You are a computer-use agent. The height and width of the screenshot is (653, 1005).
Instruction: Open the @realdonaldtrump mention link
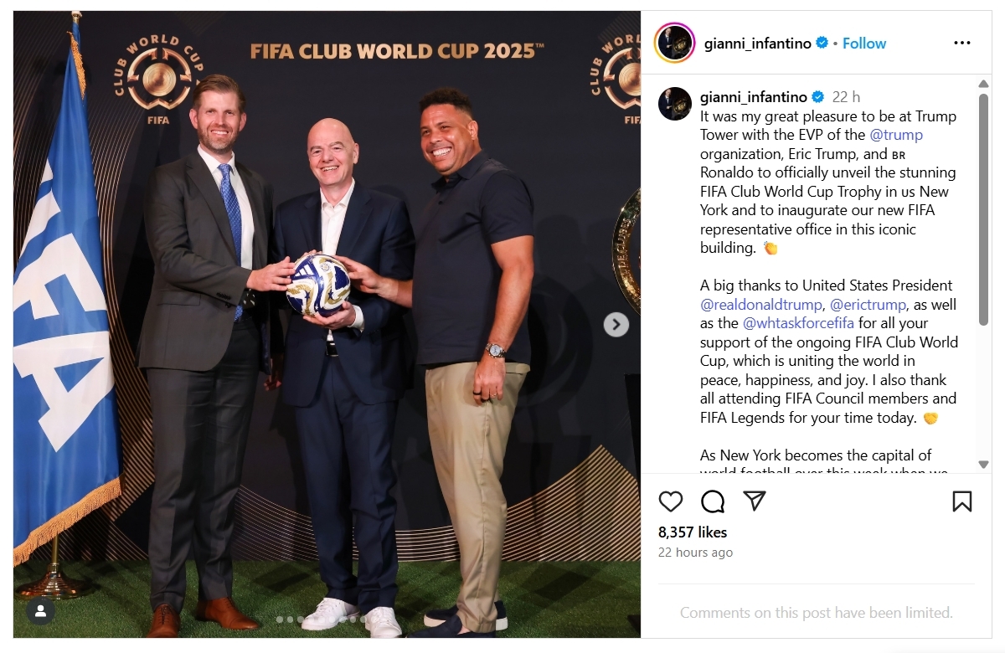click(761, 305)
